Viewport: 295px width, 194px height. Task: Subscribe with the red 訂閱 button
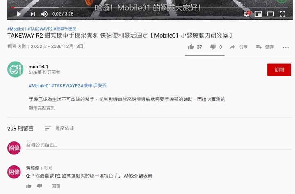pos(279,70)
